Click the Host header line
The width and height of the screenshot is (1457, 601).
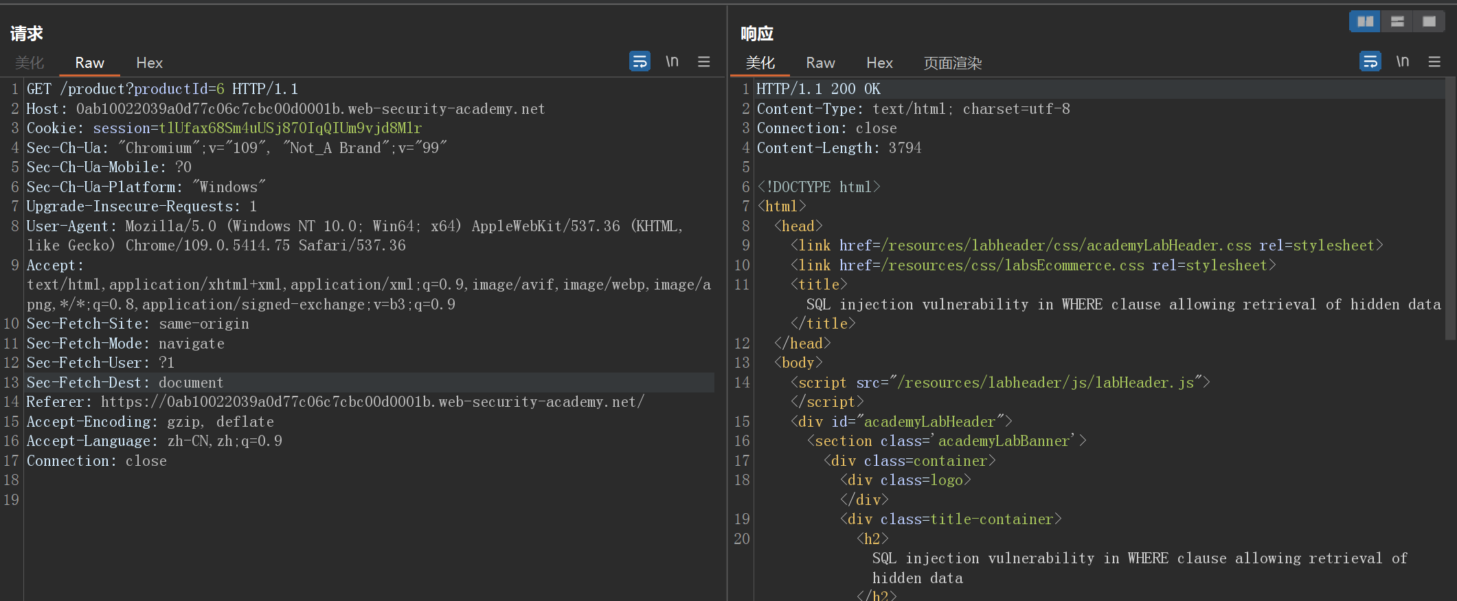click(x=286, y=108)
